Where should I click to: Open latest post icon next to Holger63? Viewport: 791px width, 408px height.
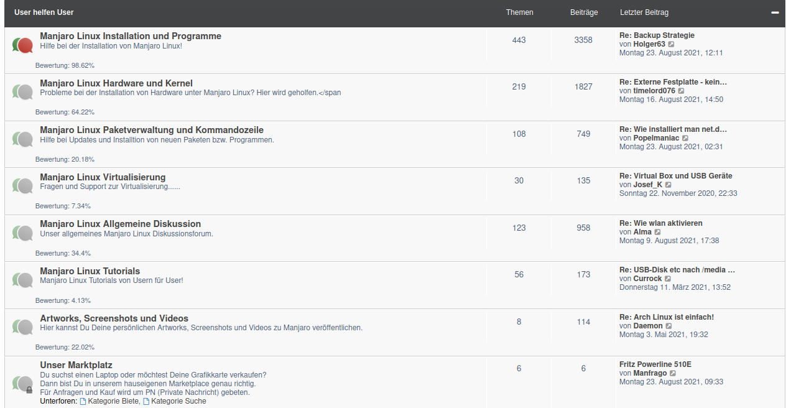click(x=671, y=45)
